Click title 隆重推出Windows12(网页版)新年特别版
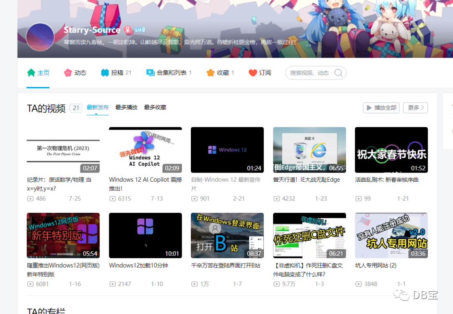This screenshot has width=453, height=314. (x=63, y=270)
